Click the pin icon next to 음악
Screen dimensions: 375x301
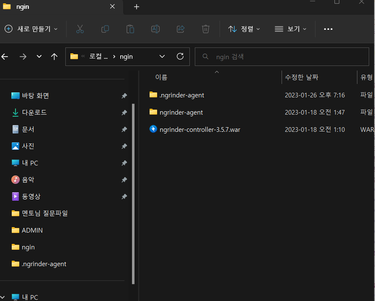click(x=124, y=180)
